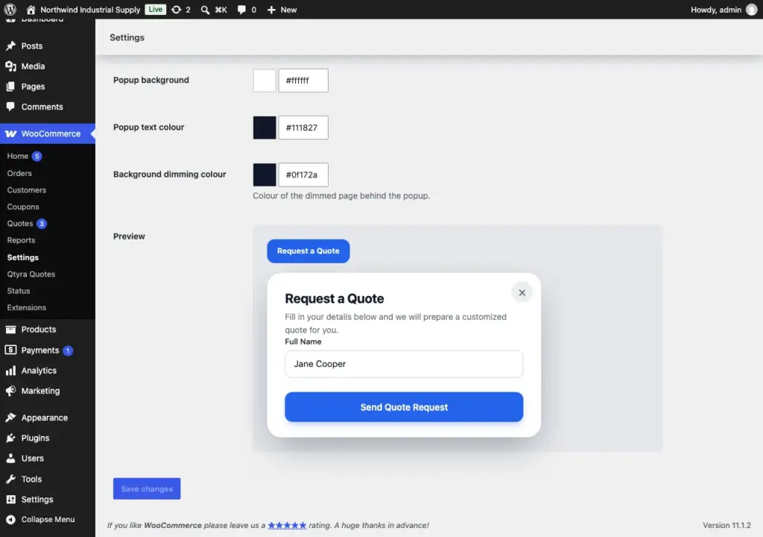Open the Status submenu item
Screen dimensions: 763x537
[19, 291]
